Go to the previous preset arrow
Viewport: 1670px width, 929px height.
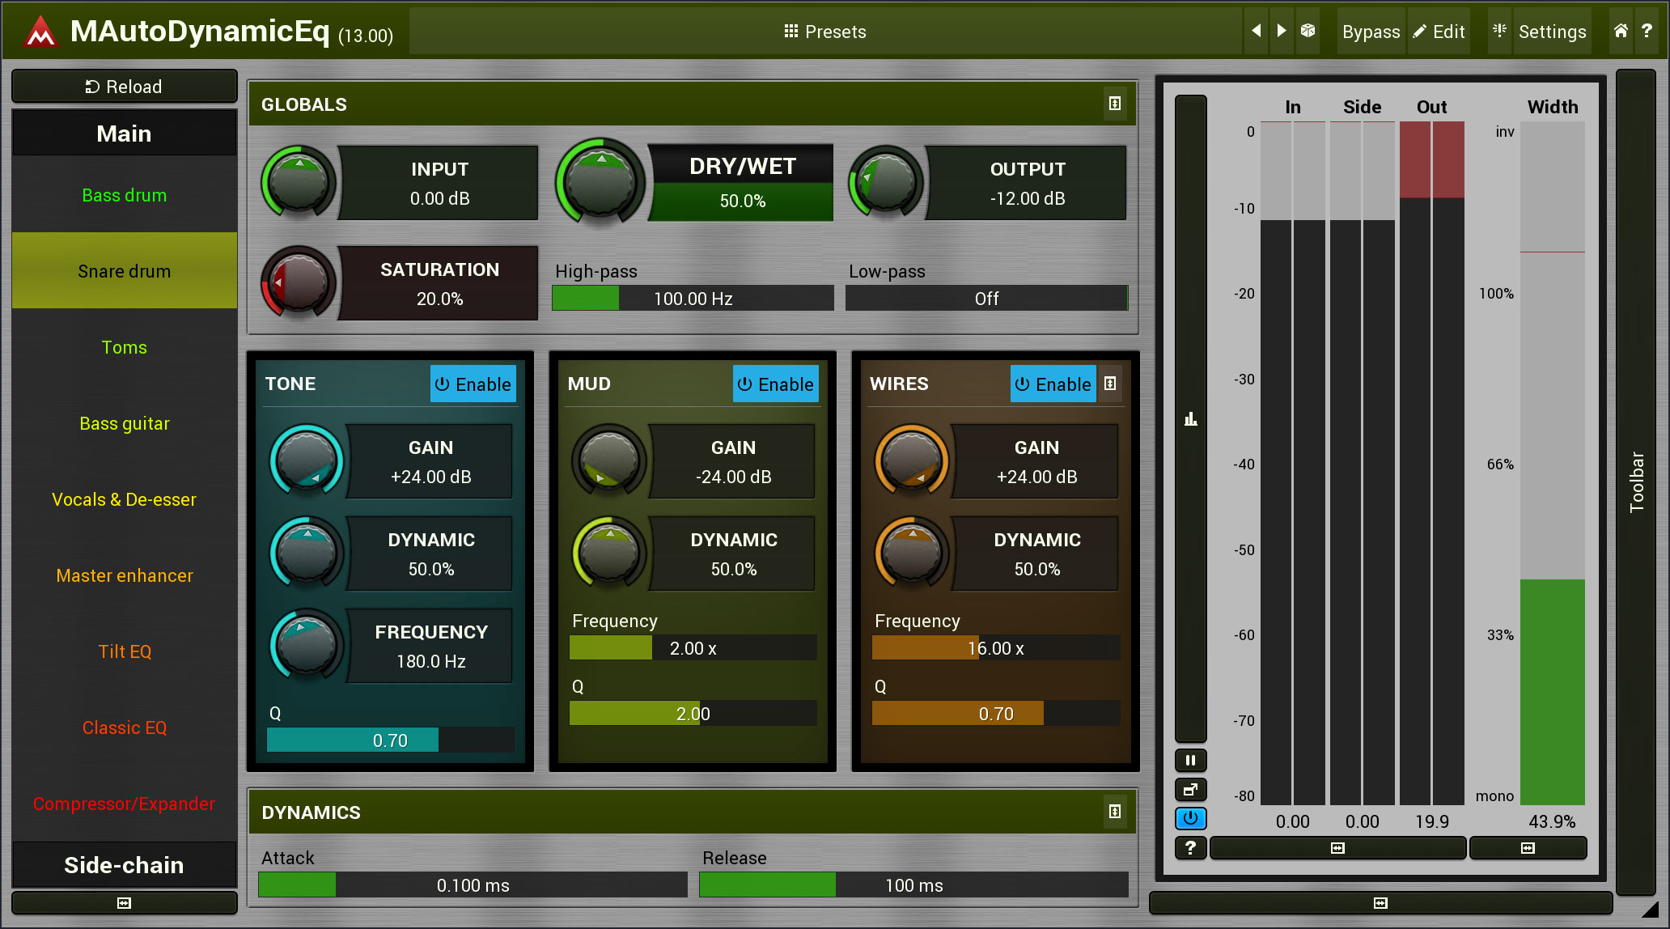[1256, 31]
